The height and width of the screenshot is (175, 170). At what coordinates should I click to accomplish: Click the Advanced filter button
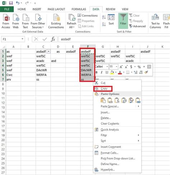tap(137, 26)
